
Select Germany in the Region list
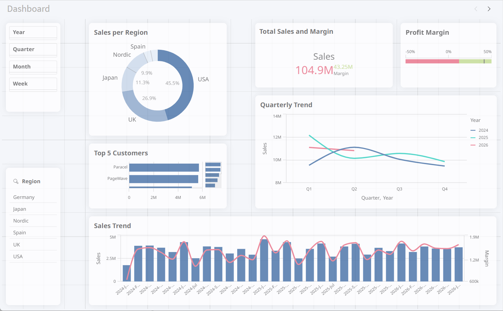pyautogui.click(x=33, y=197)
